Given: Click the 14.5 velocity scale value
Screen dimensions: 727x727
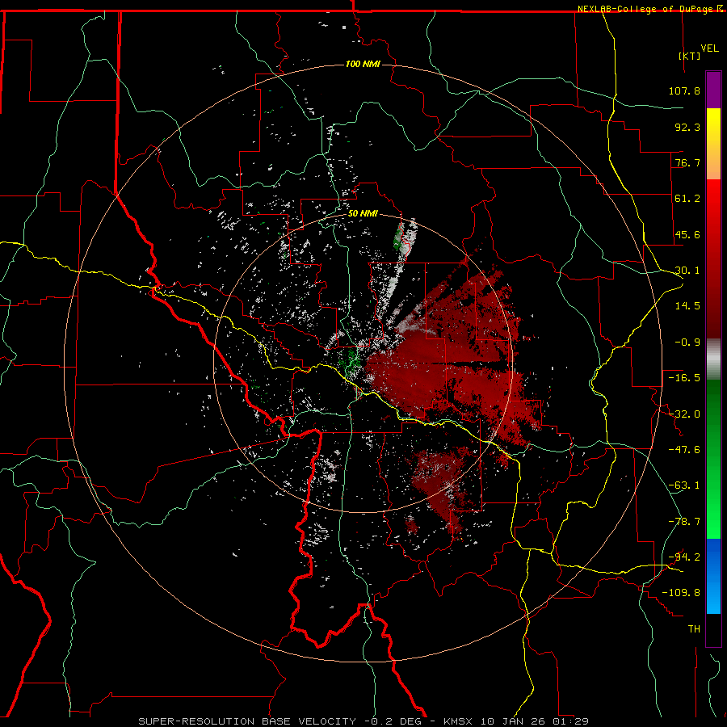Looking at the screenshot, I should [687, 306].
